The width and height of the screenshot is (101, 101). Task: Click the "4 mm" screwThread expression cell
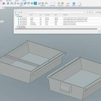tap(46, 24)
